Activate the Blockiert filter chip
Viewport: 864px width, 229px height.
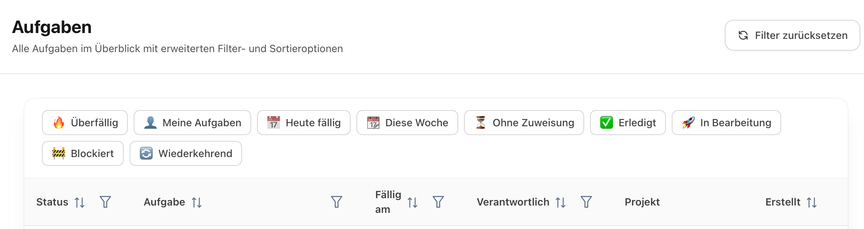click(83, 153)
